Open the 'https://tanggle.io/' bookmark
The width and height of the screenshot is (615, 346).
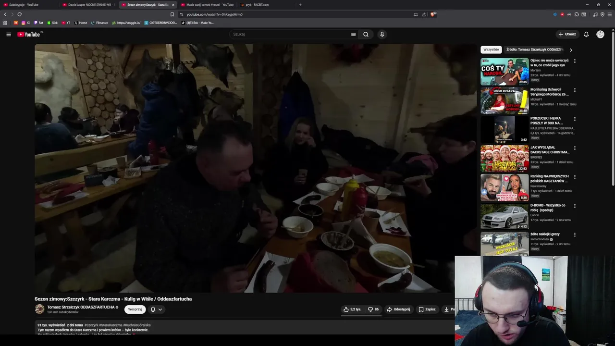(126, 23)
